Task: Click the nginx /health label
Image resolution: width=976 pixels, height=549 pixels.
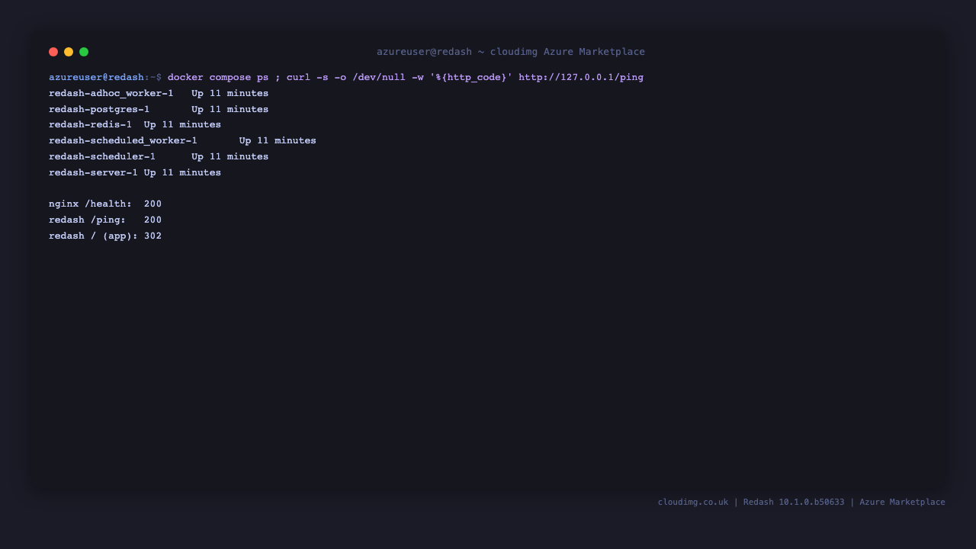Action: pos(90,204)
